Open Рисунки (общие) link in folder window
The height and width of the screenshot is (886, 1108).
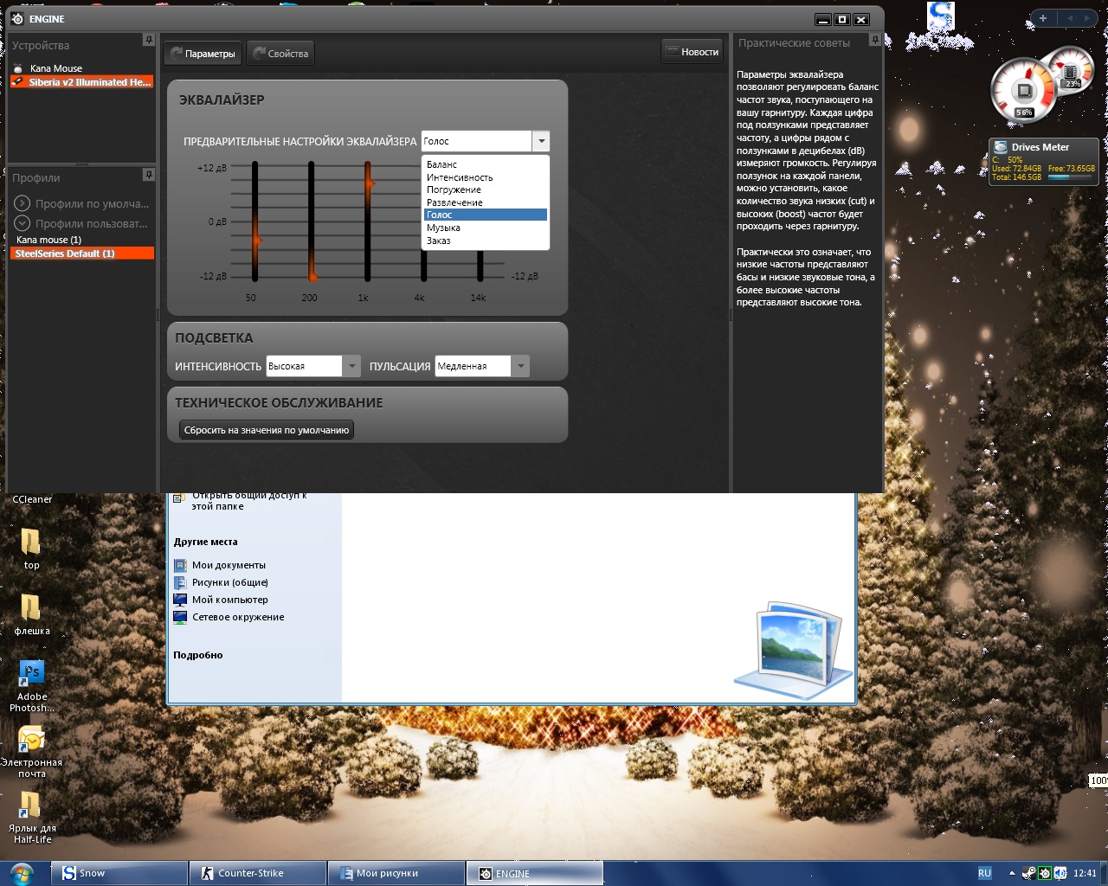pos(230,582)
